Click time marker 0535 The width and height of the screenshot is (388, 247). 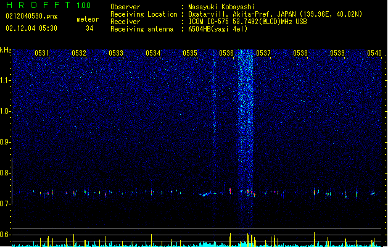click(190, 53)
